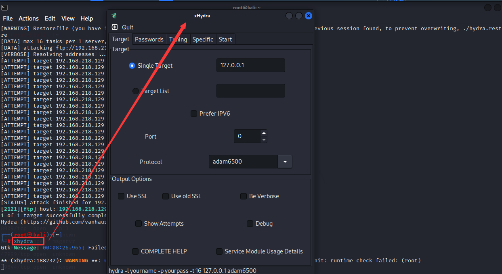The height and width of the screenshot is (274, 502).
Task: Increase the Port value with up arrow
Action: click(264, 133)
